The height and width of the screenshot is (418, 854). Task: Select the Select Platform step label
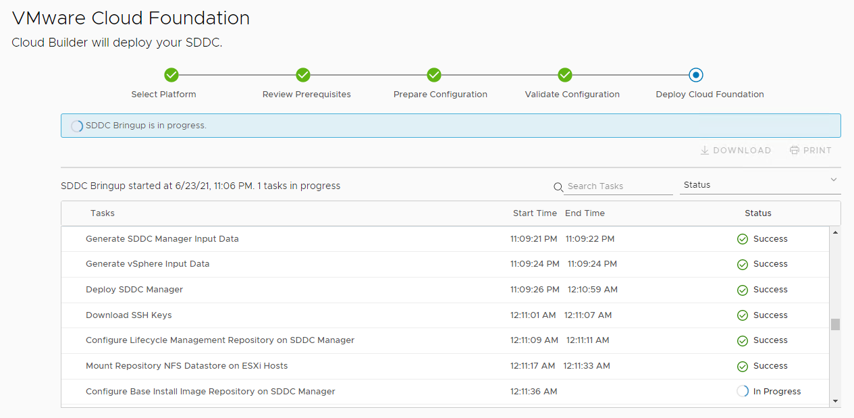point(163,95)
